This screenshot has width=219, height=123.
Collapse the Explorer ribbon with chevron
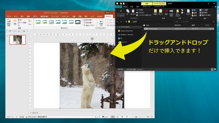pyautogui.click(x=213, y=7)
